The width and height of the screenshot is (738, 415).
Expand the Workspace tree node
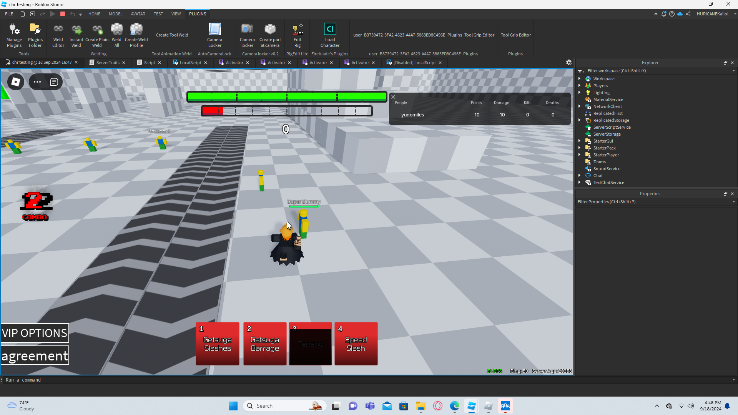pos(580,79)
